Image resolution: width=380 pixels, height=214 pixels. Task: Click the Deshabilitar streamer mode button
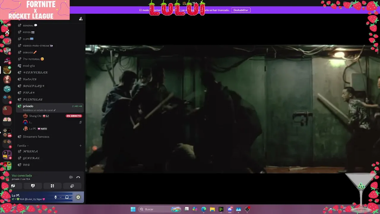point(241,10)
